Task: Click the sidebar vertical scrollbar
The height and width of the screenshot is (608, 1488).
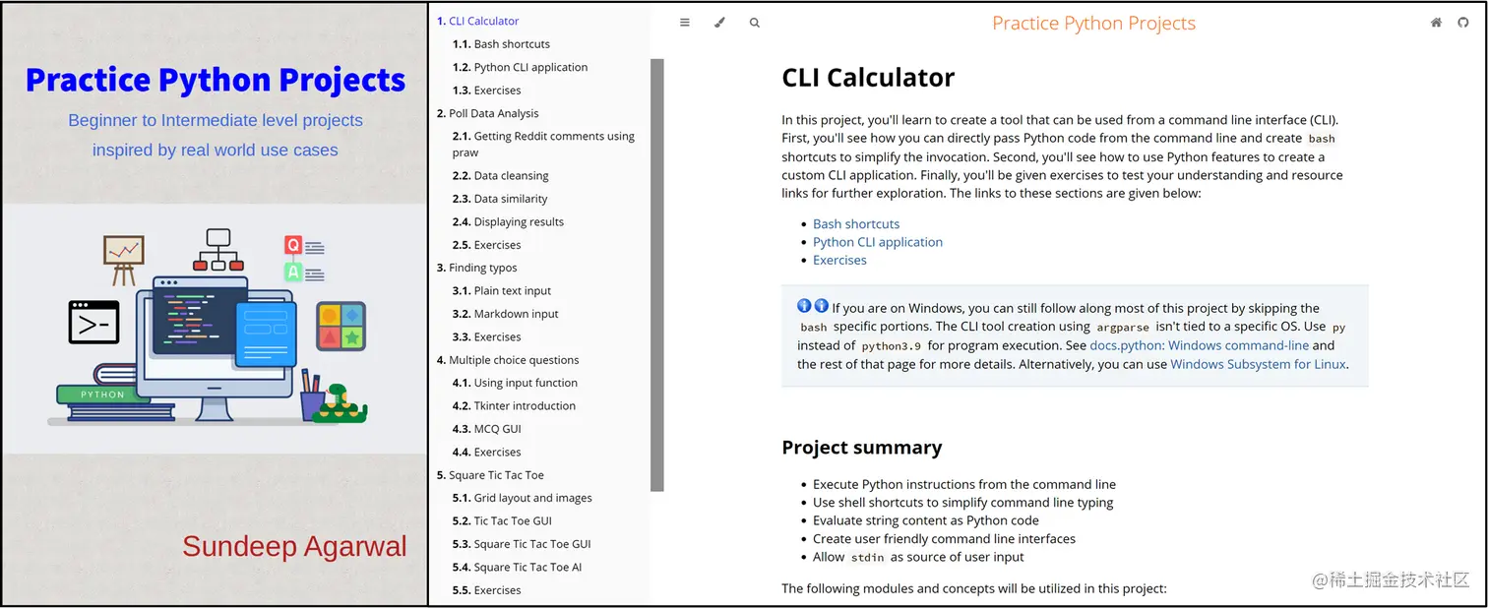Action: [657, 274]
